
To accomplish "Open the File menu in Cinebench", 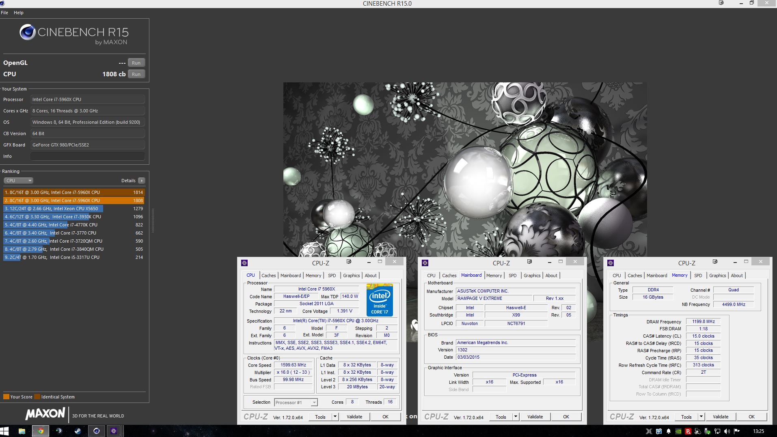I will click(x=4, y=13).
